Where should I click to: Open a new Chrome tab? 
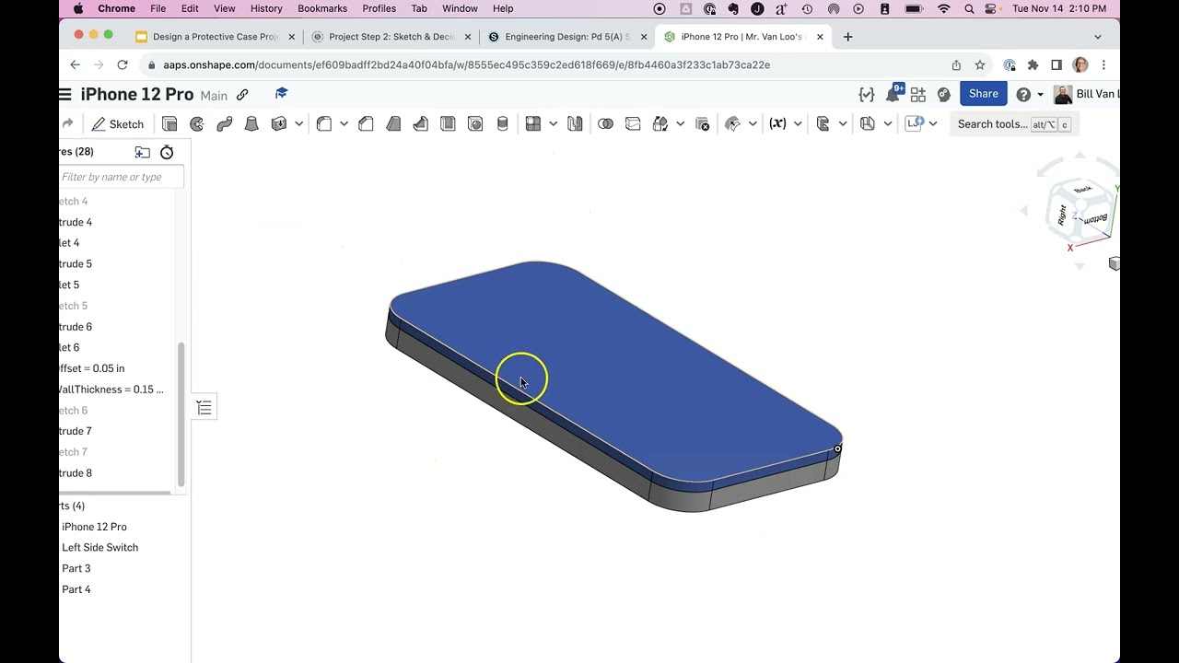pyautogui.click(x=847, y=37)
